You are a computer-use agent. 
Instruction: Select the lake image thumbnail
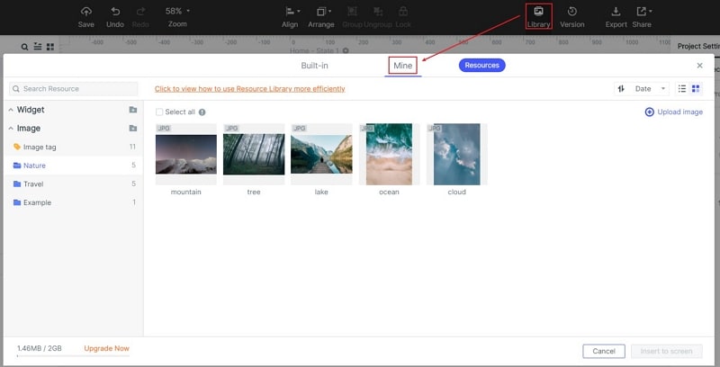[x=321, y=154]
